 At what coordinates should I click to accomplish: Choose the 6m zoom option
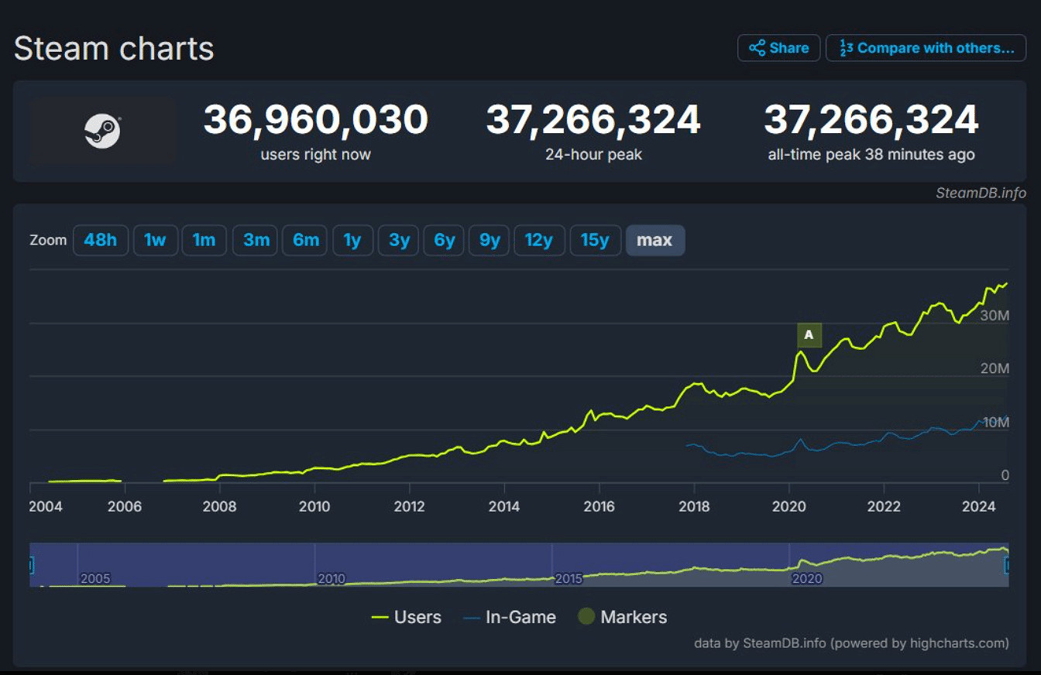coord(305,240)
